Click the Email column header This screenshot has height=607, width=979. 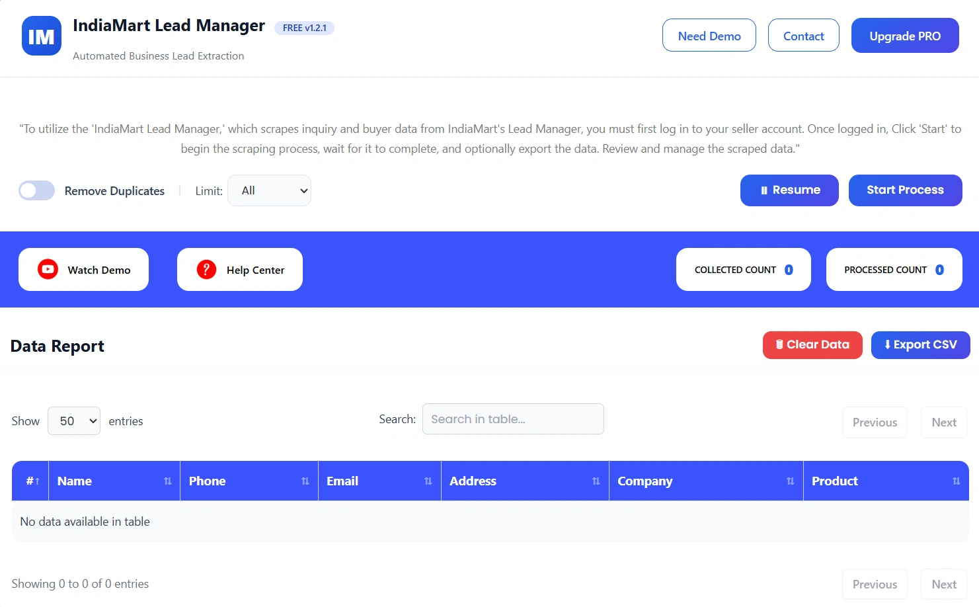coord(380,481)
